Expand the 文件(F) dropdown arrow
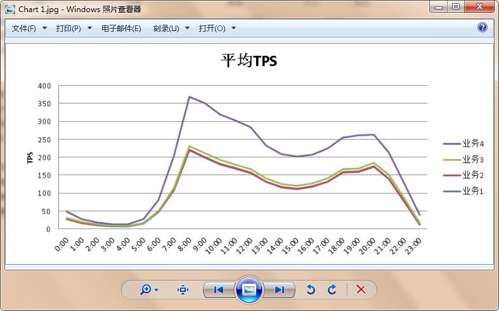The image size is (499, 311). click(44, 28)
